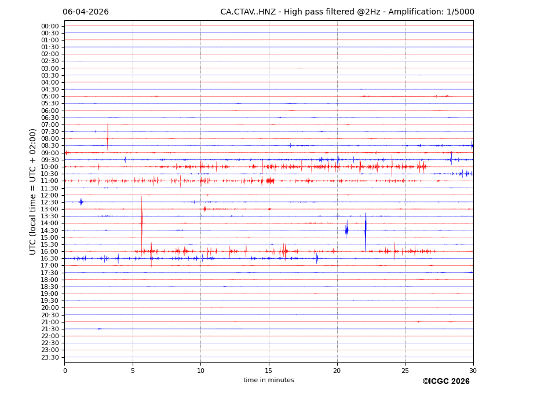Click the tall blue spike on the 14:30 trace
Viewport: 537px width, 403px height.
coord(366,230)
